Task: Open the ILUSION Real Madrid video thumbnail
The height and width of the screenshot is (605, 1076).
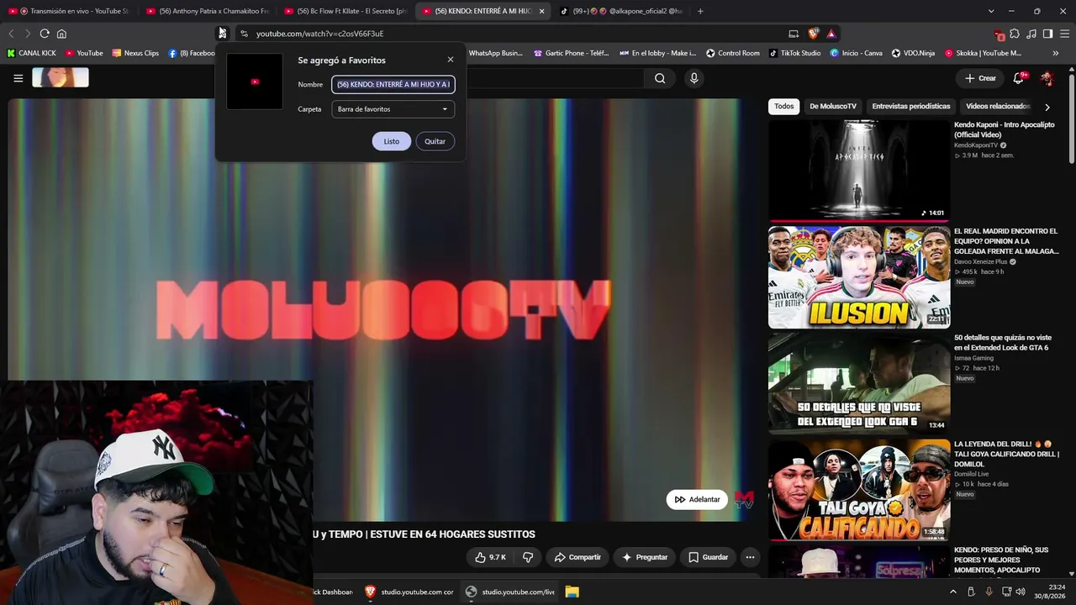Action: pyautogui.click(x=859, y=277)
